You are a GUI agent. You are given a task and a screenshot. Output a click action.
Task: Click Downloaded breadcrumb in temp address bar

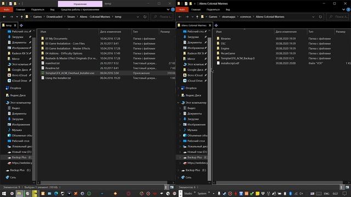[x=54, y=17]
